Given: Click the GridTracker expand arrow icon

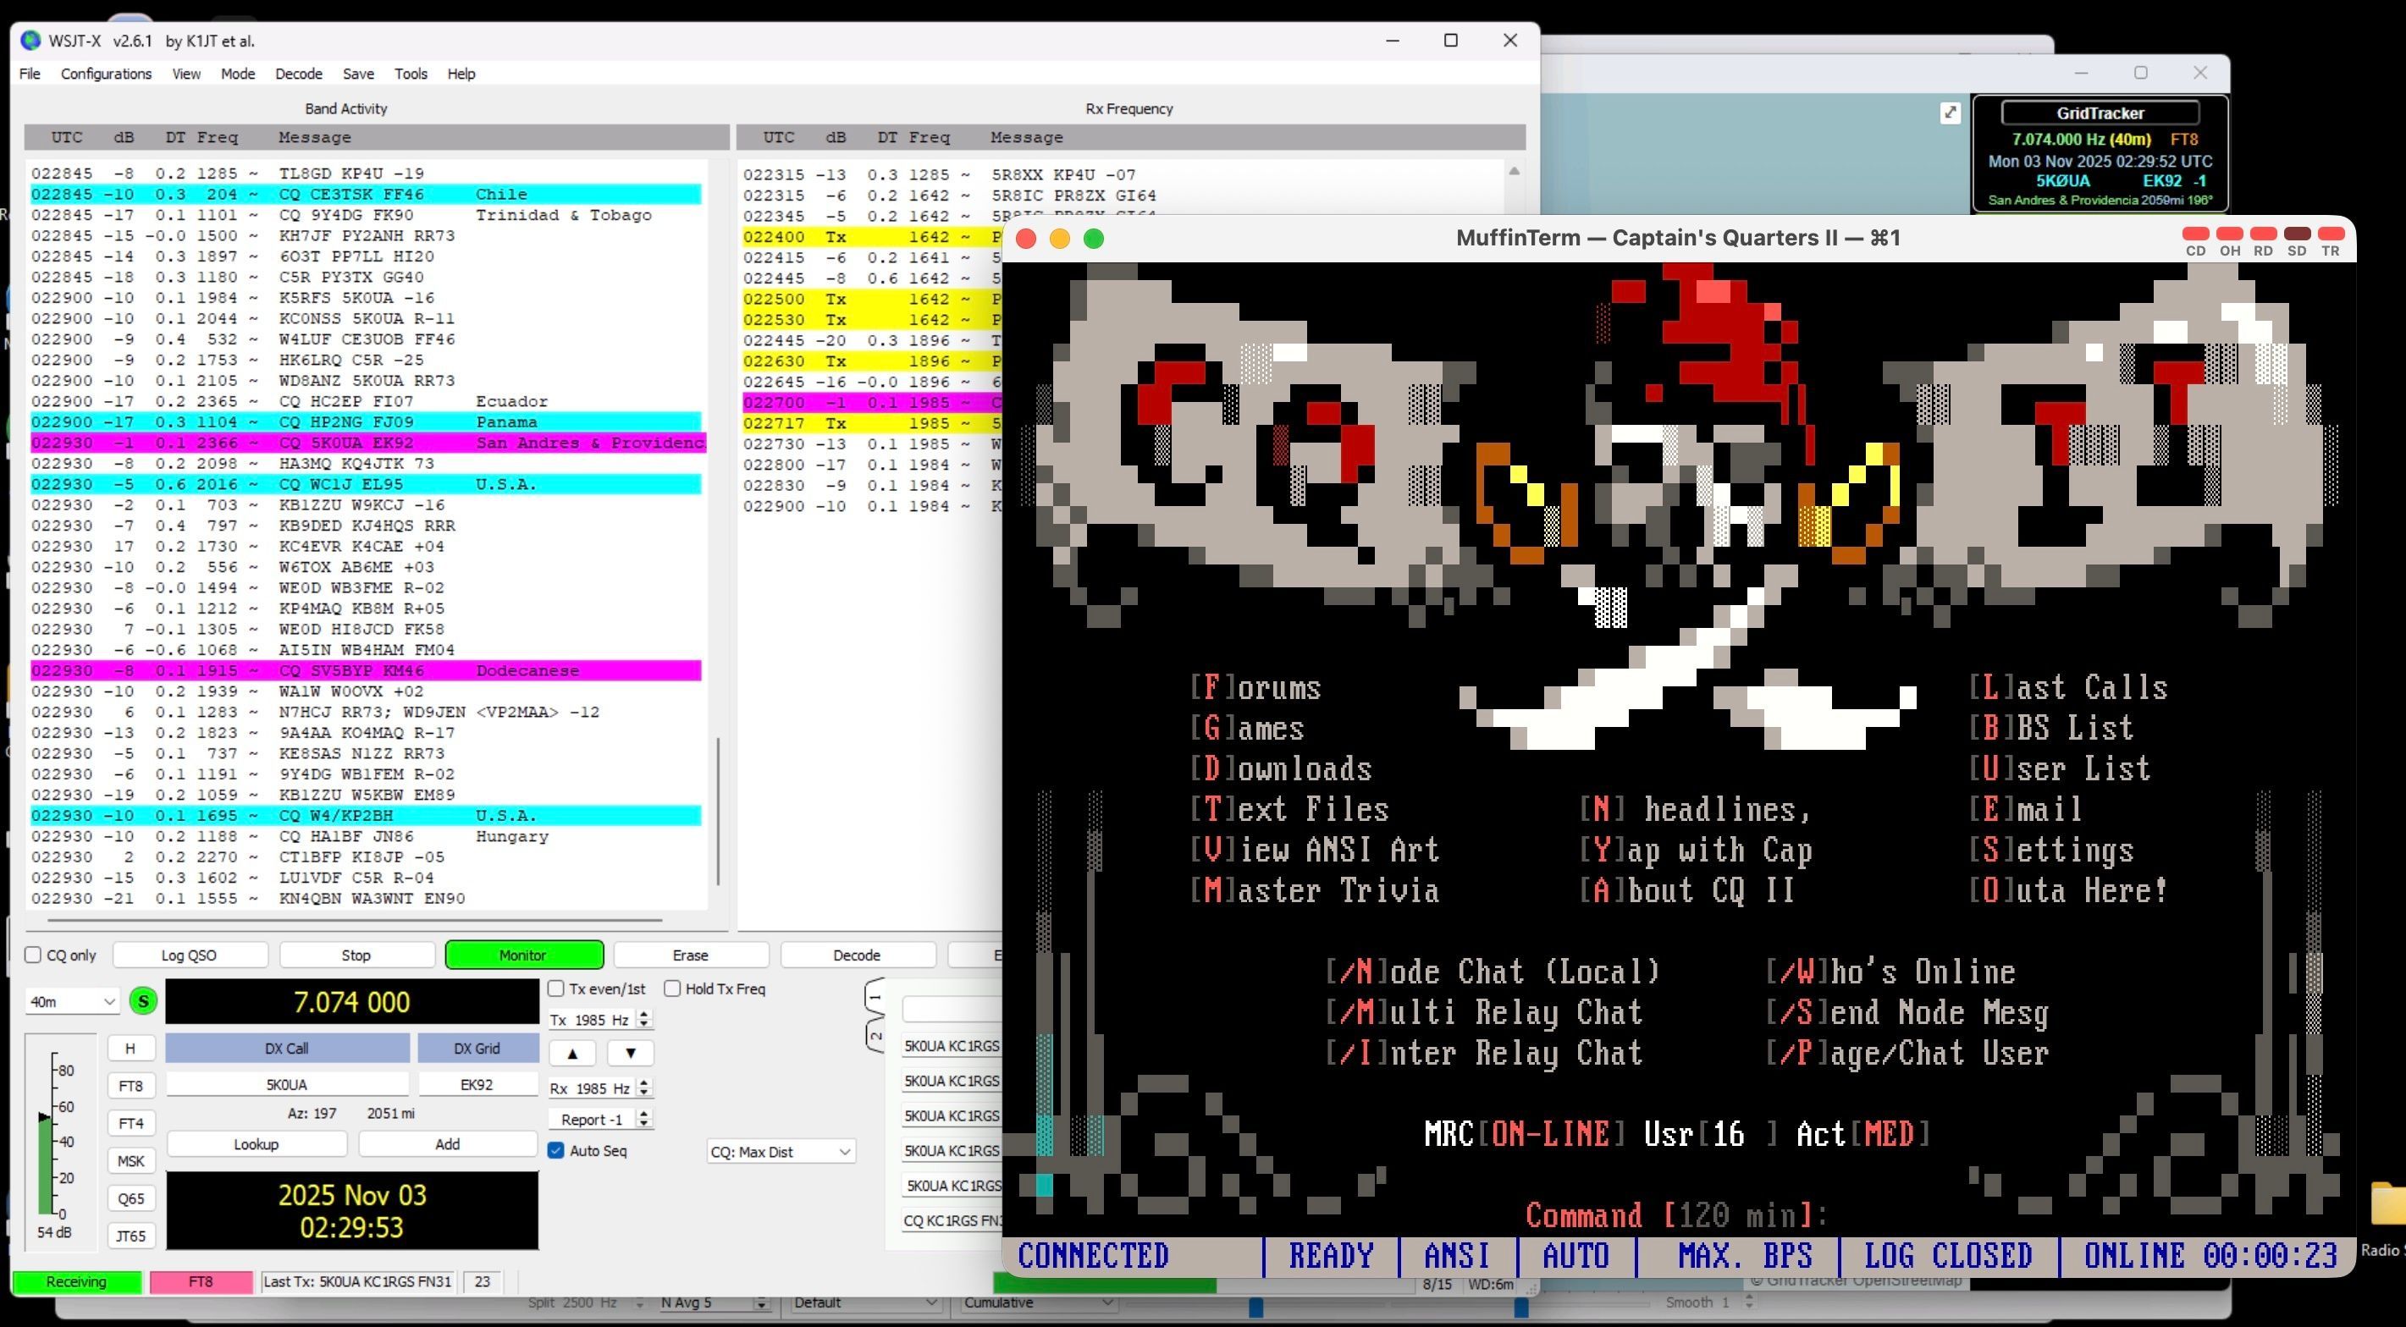Looking at the screenshot, I should (x=1951, y=113).
